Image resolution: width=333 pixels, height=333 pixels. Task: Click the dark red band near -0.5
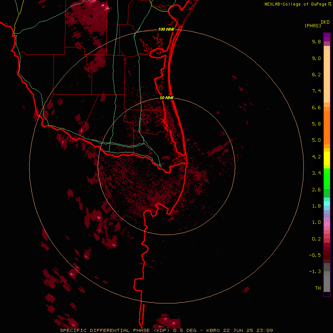coord(327,255)
